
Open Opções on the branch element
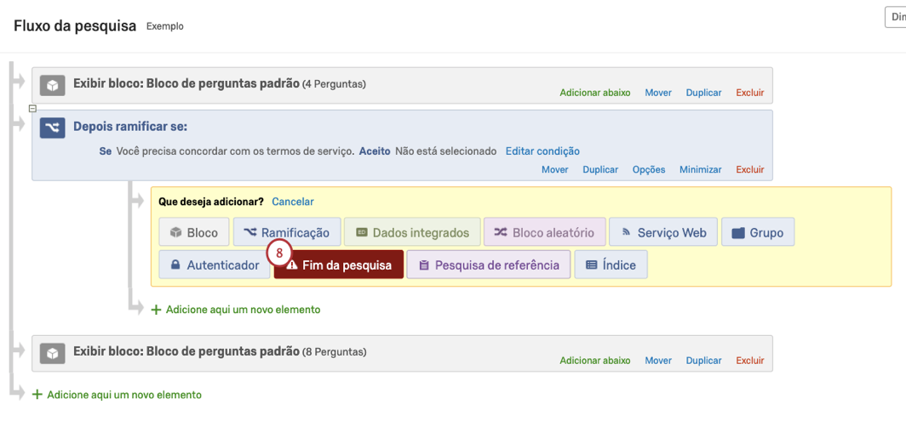(x=649, y=169)
